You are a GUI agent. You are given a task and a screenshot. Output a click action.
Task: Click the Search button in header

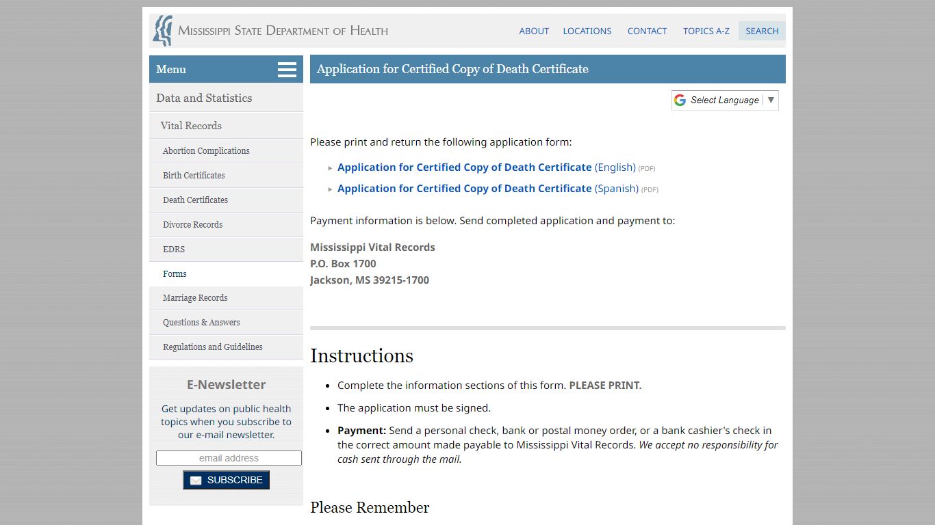(762, 31)
